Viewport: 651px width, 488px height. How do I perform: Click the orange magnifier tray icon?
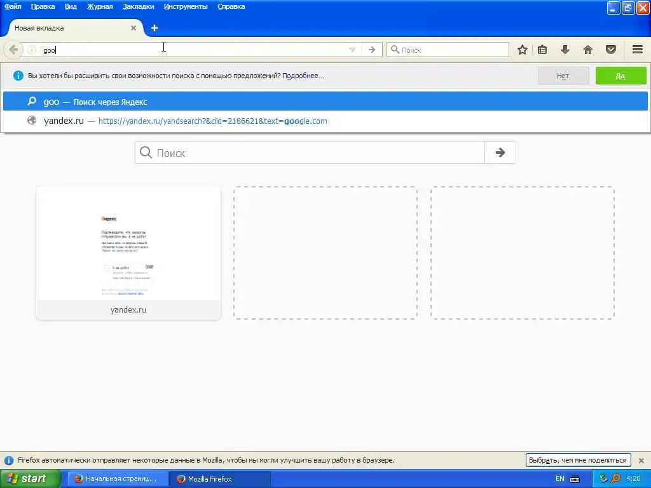(615, 478)
